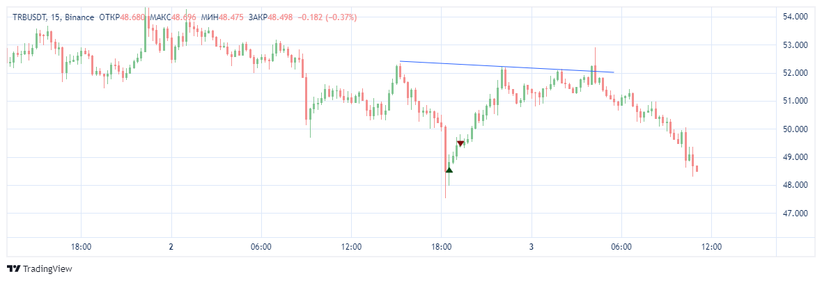Click the day 2 date label on time axis
822x281 pixels.
pyautogui.click(x=171, y=247)
